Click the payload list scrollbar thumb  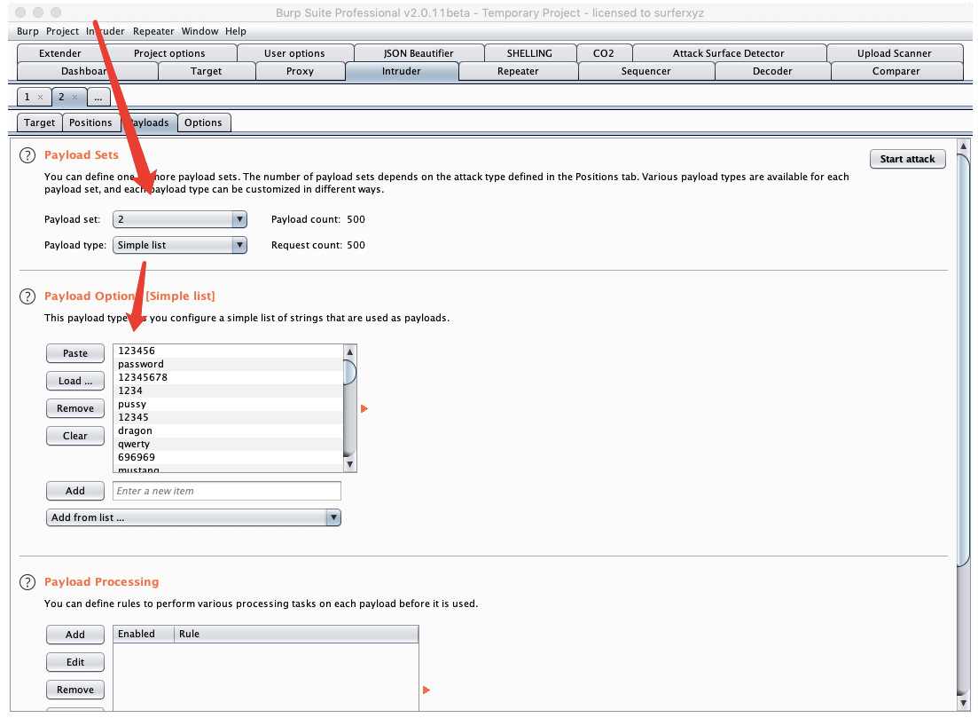[x=350, y=372]
